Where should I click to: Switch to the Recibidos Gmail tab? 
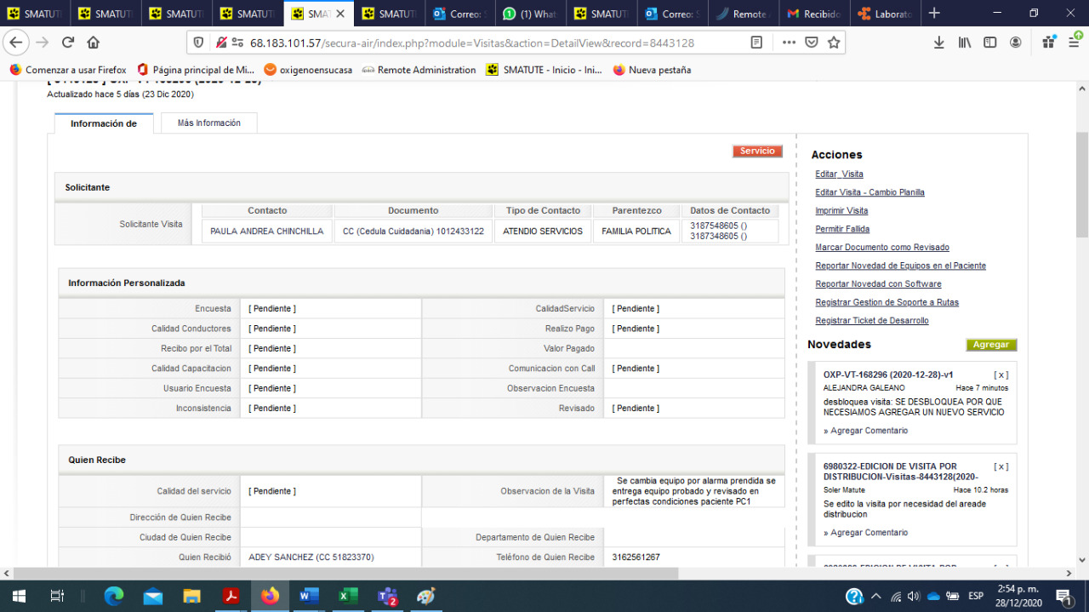814,14
